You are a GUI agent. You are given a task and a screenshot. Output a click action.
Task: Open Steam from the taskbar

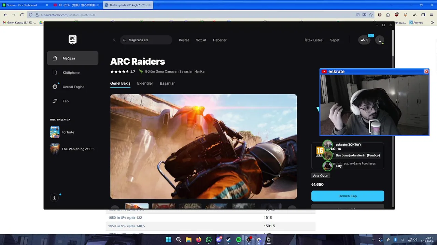(x=228, y=240)
